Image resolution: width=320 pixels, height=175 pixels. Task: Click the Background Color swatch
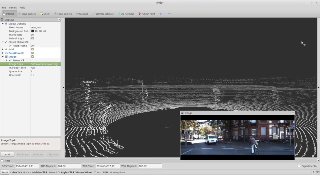[32, 31]
